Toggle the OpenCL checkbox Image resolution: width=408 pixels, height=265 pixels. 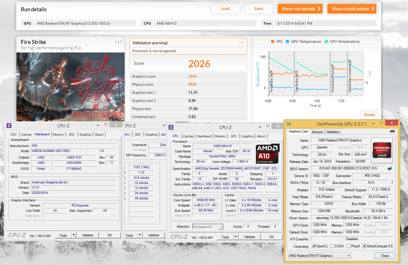point(314,246)
